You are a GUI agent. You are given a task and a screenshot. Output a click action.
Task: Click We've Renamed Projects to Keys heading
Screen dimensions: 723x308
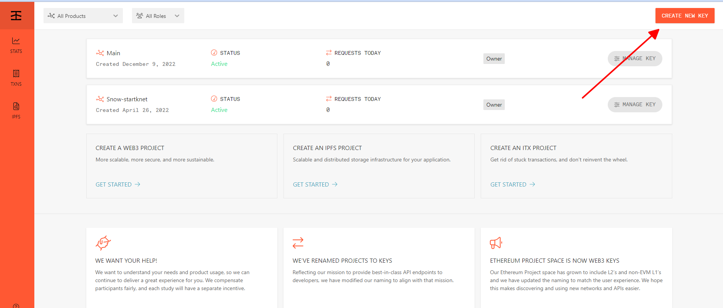point(342,261)
